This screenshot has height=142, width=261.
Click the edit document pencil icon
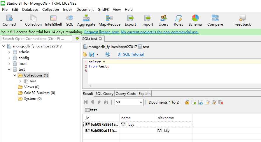(x=207, y=102)
